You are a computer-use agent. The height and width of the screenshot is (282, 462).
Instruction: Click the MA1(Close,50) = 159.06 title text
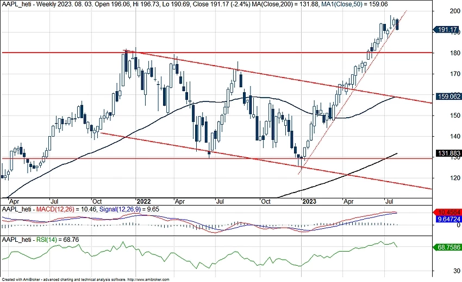[x=354, y=4]
